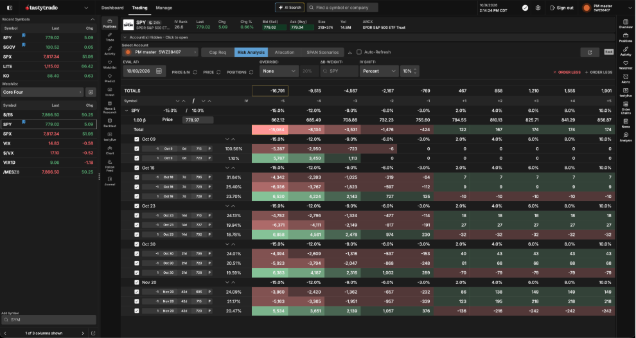Select the Cap Req tab
636x338 pixels.
(218, 52)
